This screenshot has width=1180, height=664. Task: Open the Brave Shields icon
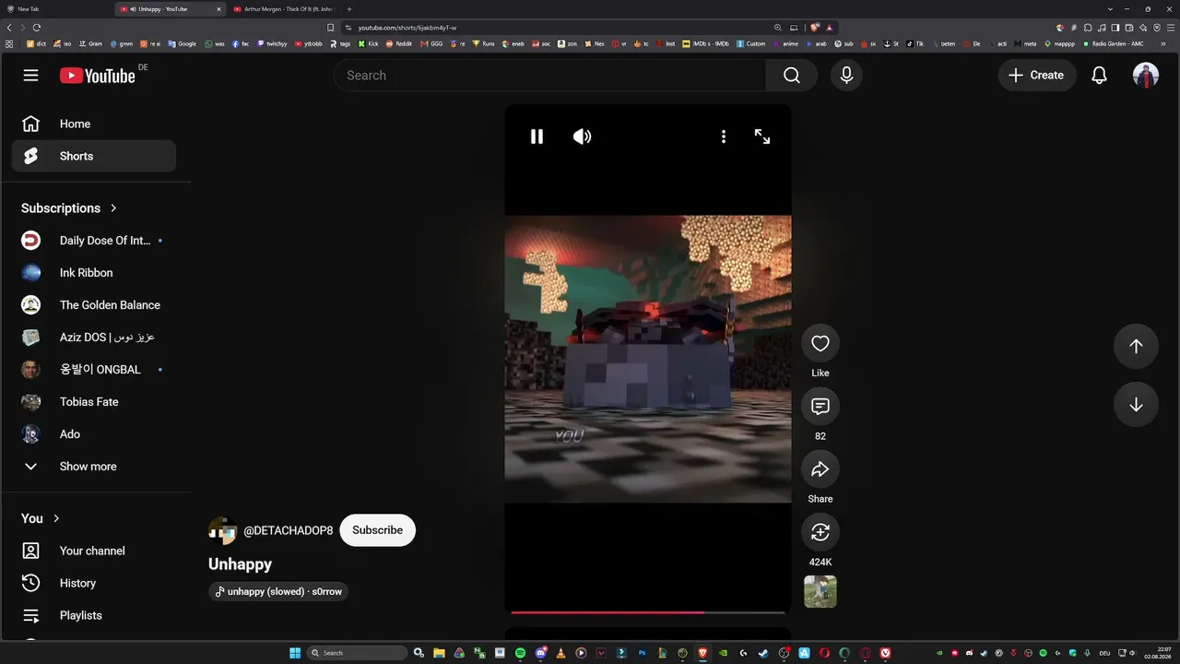815,28
